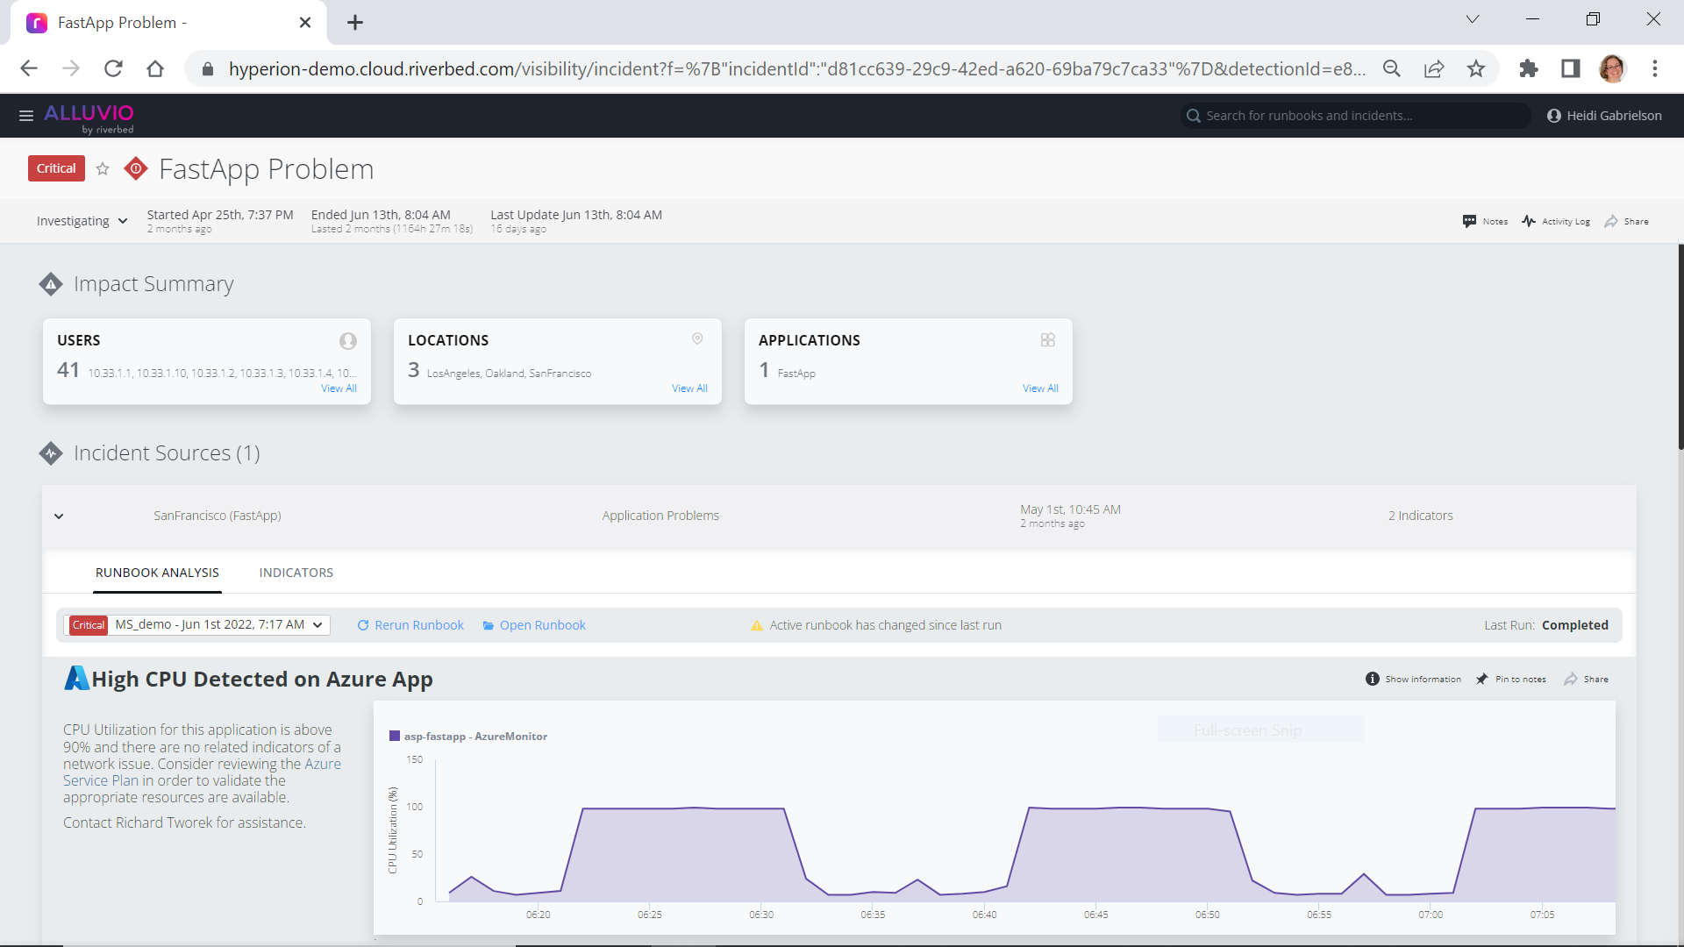
Task: Click the Incident Sources section icon
Action: (x=51, y=453)
